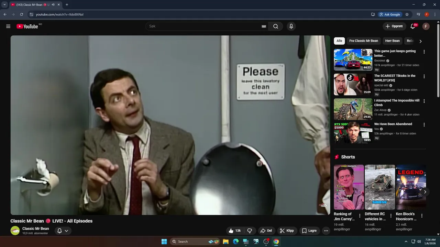Open options menu for 'We Have Been Abandoned'
440x247 pixels.
pyautogui.click(x=424, y=125)
